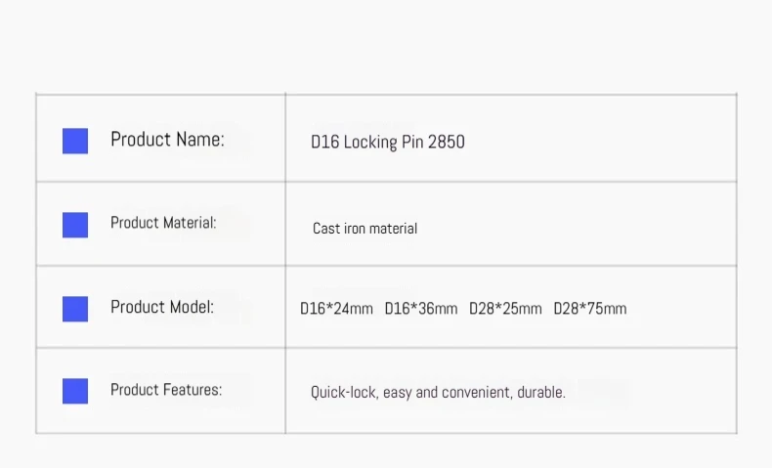Choose the D28*75mm model size
772x468 pixels.
point(590,309)
